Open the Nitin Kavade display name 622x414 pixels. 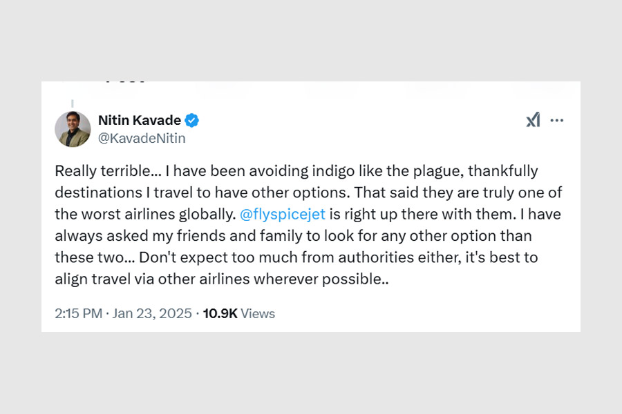pos(140,121)
